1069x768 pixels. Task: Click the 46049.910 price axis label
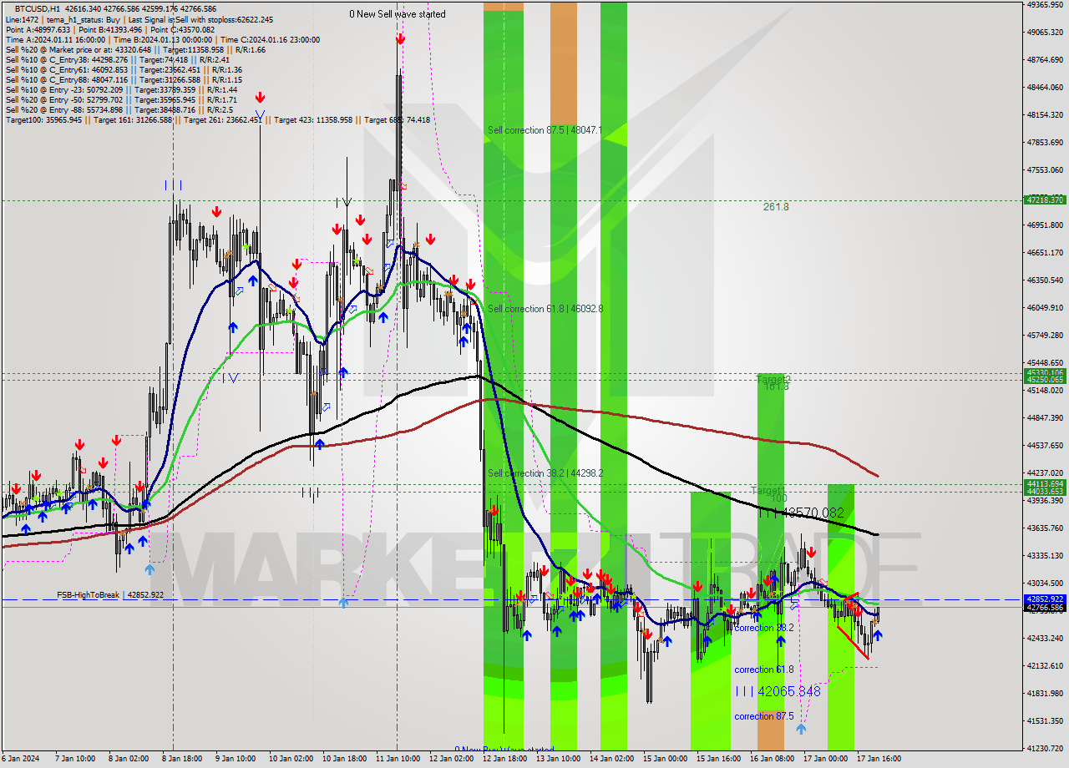point(1045,308)
